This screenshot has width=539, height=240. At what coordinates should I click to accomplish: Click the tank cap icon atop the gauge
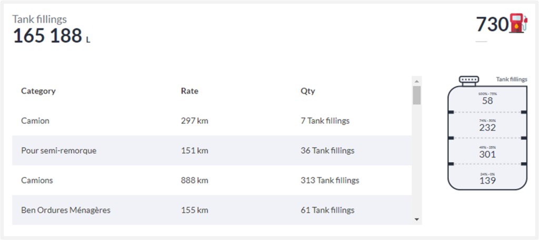(x=468, y=80)
